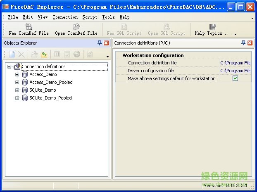Open the View menu

(43, 17)
